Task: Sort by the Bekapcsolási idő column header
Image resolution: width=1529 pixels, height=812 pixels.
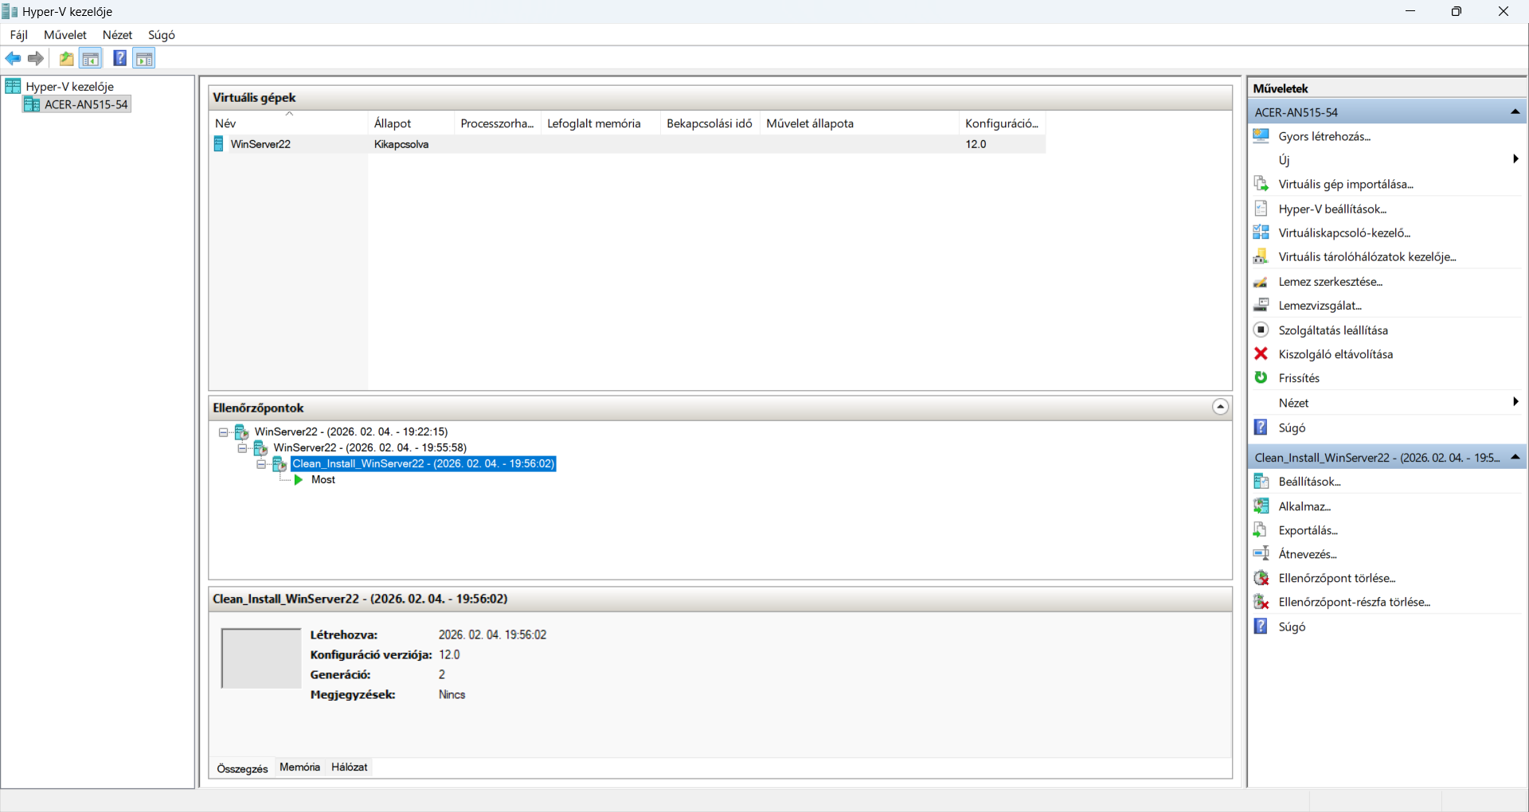Action: click(x=710, y=123)
